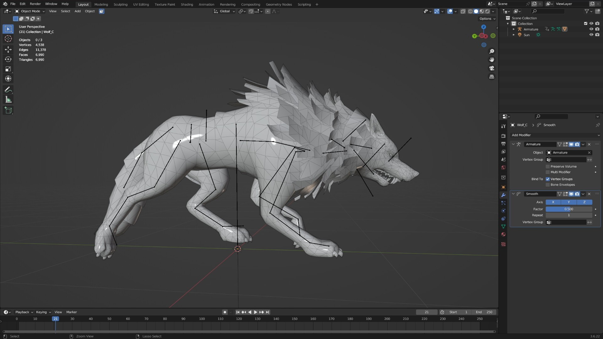Toggle Smooth modifier X axis

click(553, 202)
